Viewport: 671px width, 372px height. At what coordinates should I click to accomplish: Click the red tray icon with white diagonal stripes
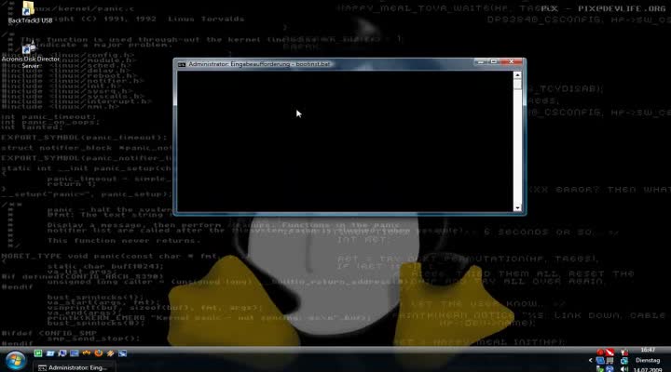pos(609,352)
